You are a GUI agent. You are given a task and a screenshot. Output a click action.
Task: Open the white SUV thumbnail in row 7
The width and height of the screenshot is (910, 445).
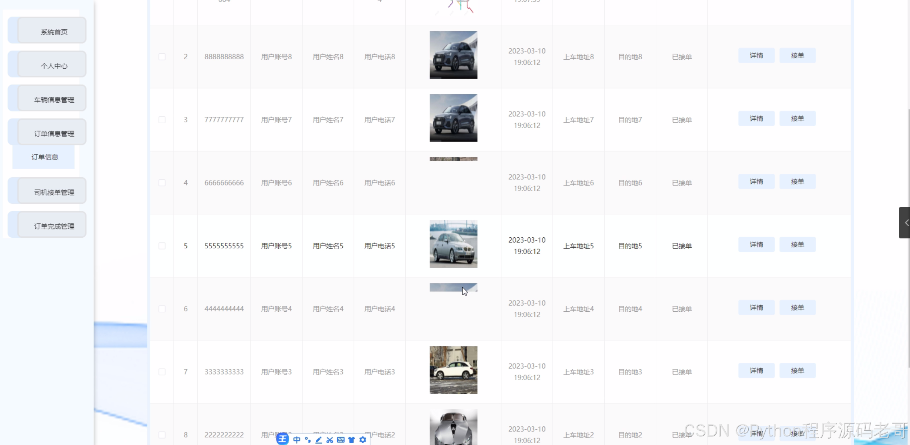[x=453, y=370]
